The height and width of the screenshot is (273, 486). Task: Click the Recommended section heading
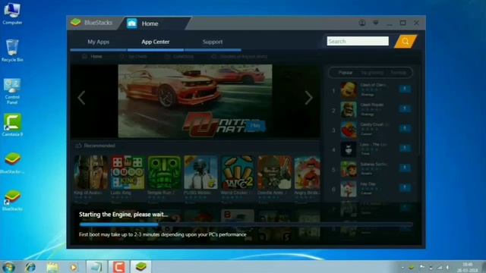point(99,146)
